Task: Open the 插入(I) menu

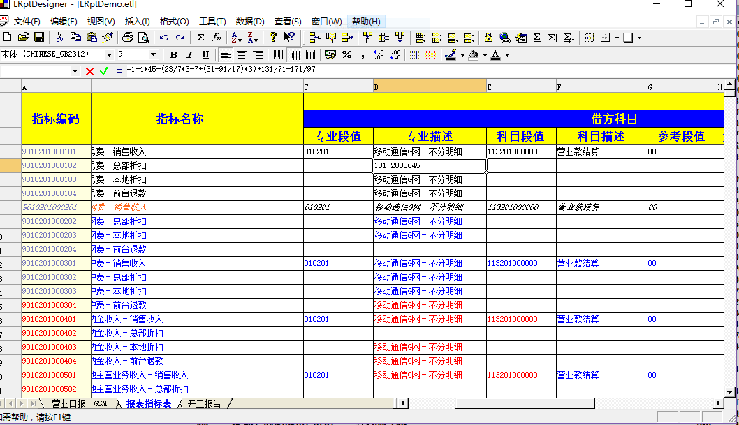Action: click(x=137, y=21)
